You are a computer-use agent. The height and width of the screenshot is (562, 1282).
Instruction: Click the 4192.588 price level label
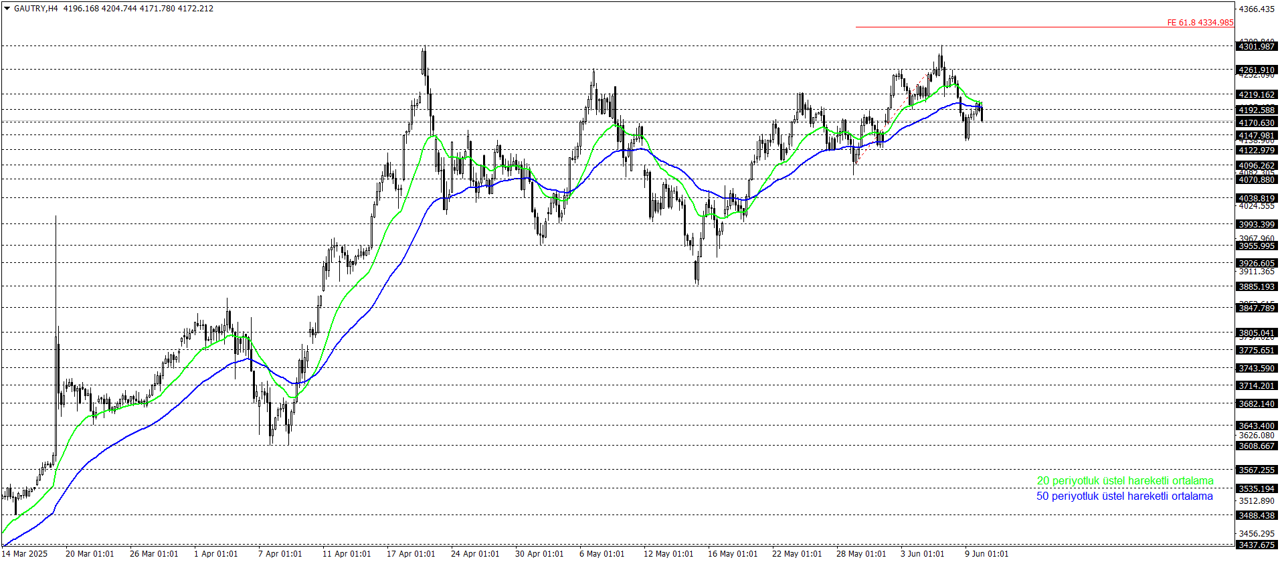pyautogui.click(x=1257, y=110)
